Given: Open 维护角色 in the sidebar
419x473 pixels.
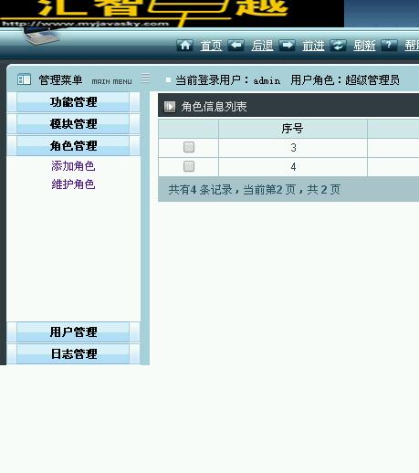Looking at the screenshot, I should pyautogui.click(x=73, y=184).
